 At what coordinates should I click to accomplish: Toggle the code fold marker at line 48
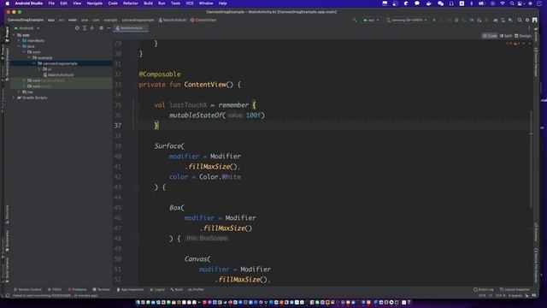pyautogui.click(x=137, y=239)
